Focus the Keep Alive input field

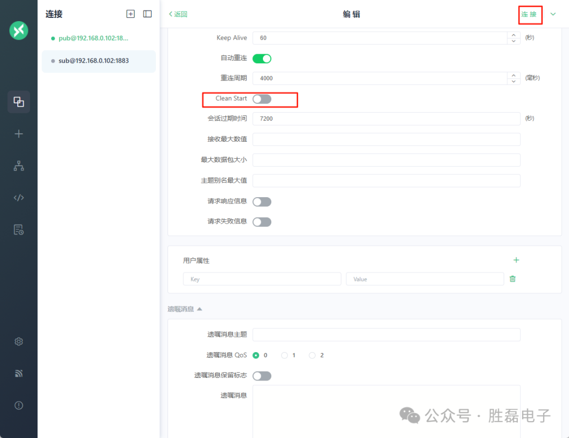(x=379, y=38)
